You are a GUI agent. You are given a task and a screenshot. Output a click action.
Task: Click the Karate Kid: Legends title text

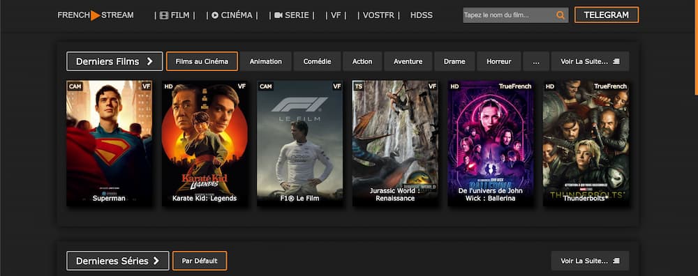click(205, 198)
